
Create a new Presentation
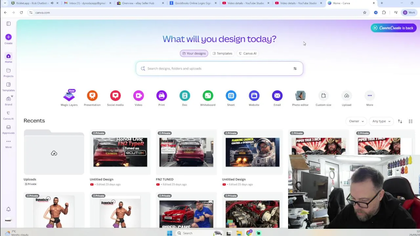click(92, 98)
